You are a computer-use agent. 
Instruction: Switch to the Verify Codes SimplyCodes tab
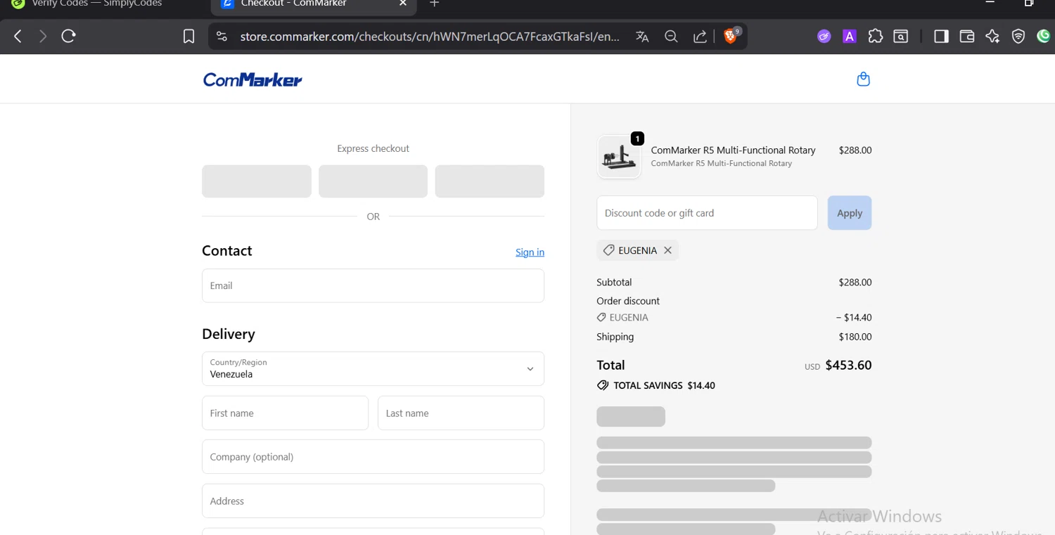click(87, 4)
